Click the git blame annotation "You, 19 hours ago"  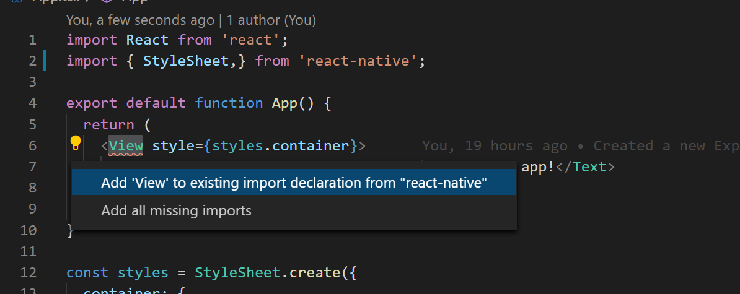tap(495, 145)
